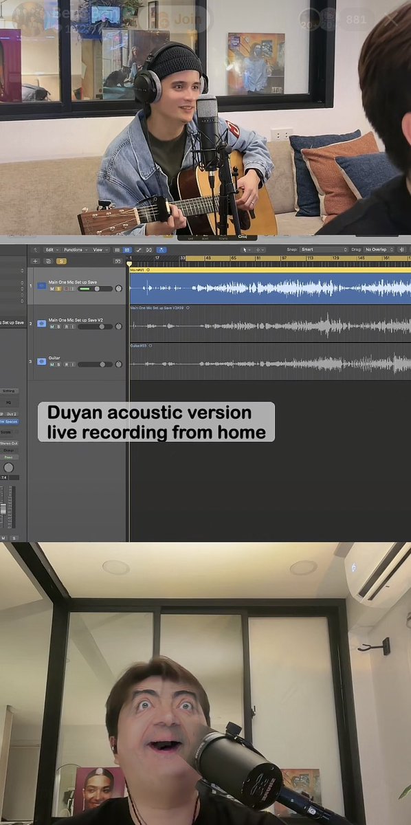Click the inspector channel pan knob
The height and width of the screenshot is (825, 411).
tap(8, 467)
